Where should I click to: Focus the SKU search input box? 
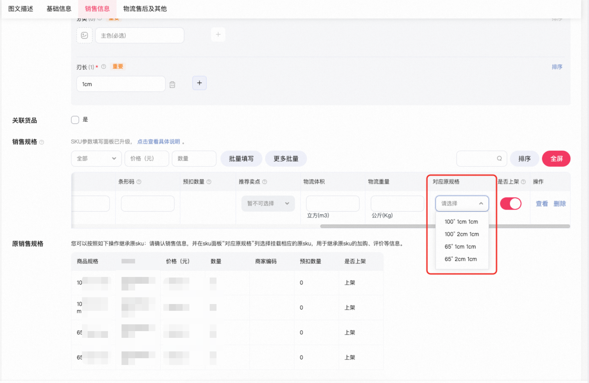click(x=481, y=159)
